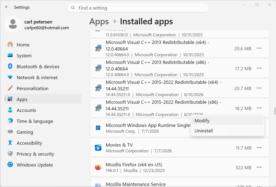276x187 pixels.
Task: Click the Windows Update refresh icon
Action: pos(10,164)
